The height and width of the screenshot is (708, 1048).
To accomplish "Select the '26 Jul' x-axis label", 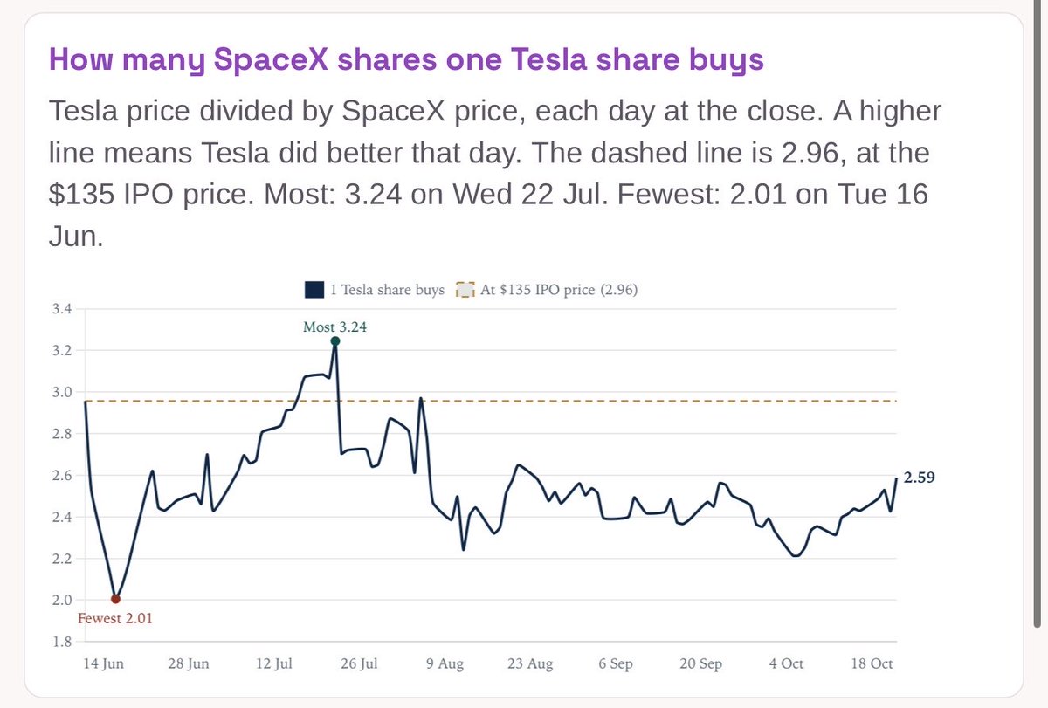I will coord(357,664).
